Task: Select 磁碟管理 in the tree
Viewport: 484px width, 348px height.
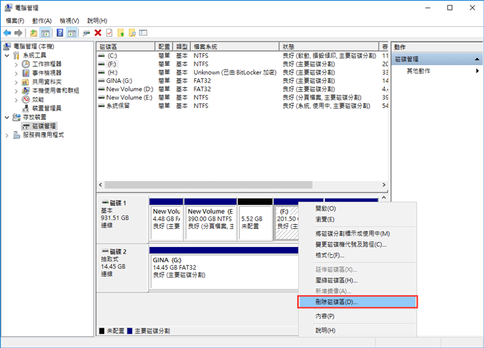Action: (x=44, y=126)
